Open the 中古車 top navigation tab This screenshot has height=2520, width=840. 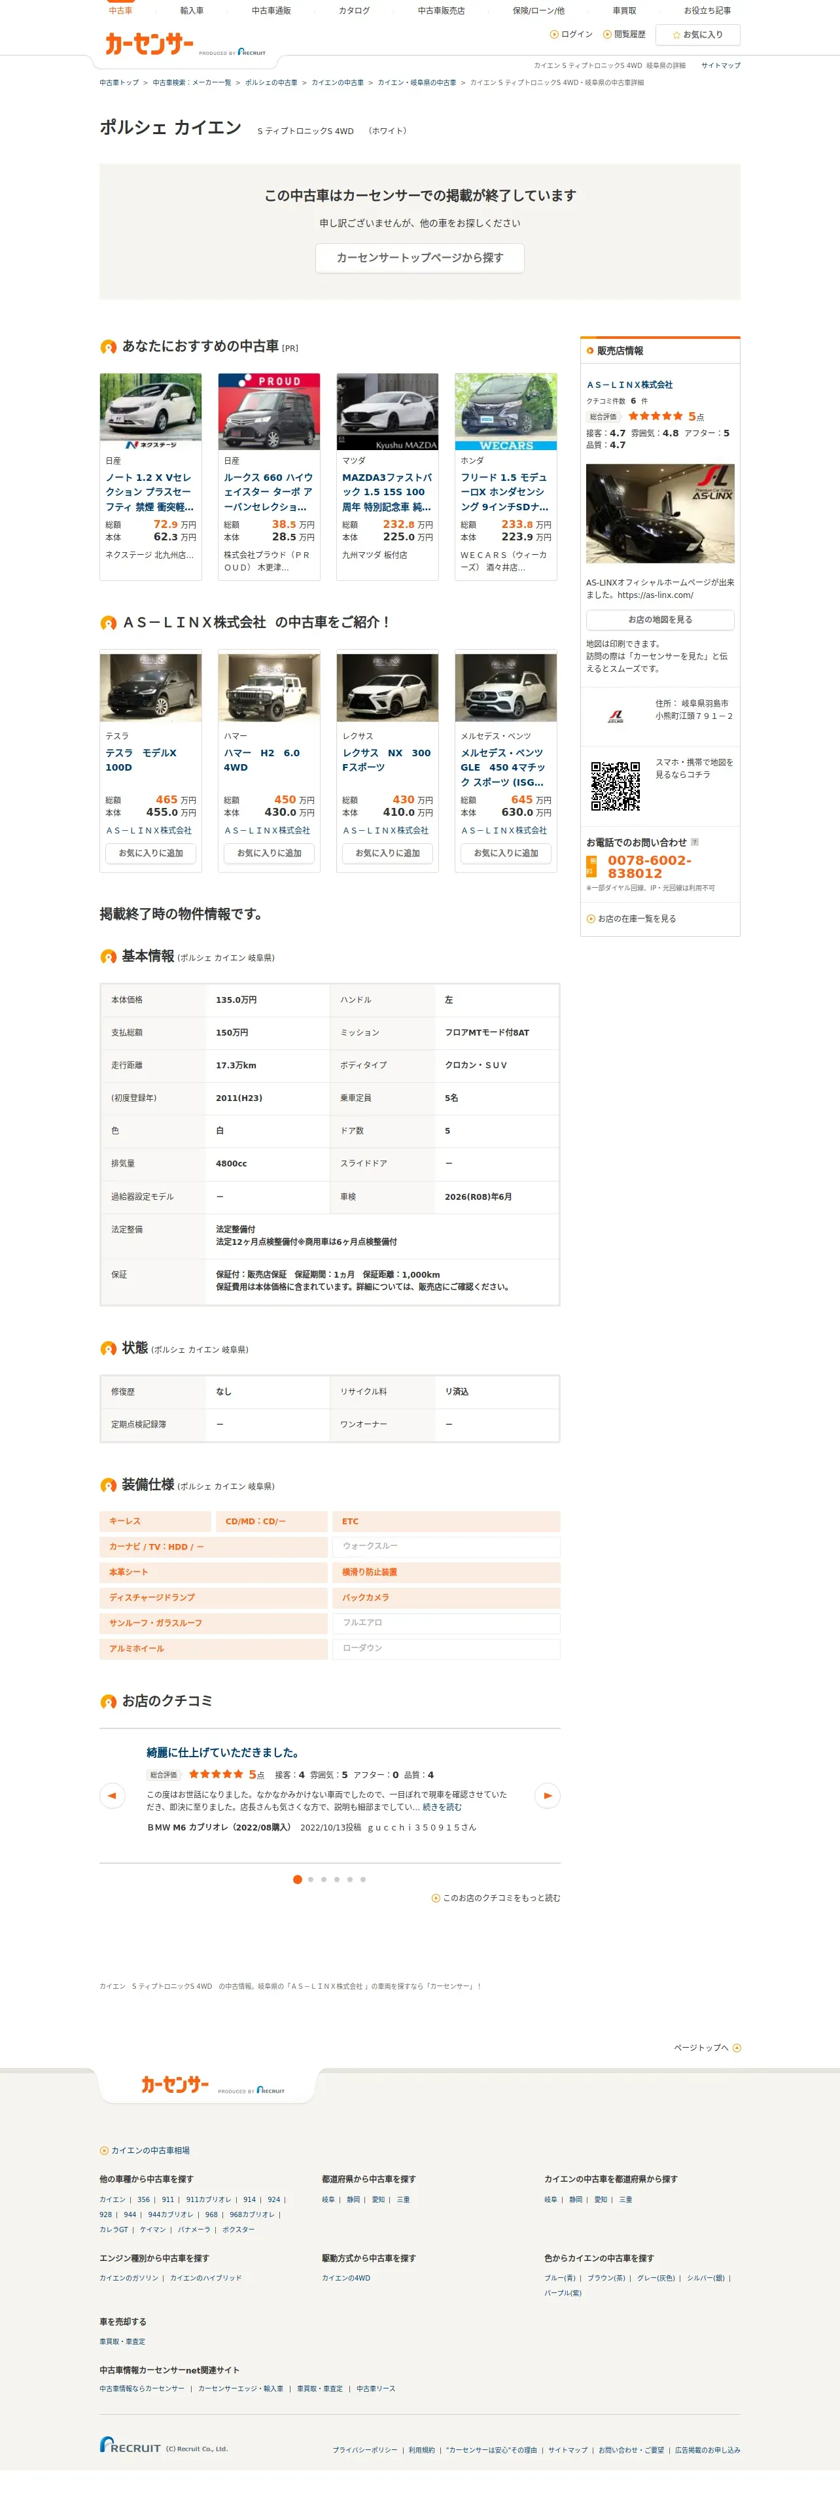(x=120, y=10)
